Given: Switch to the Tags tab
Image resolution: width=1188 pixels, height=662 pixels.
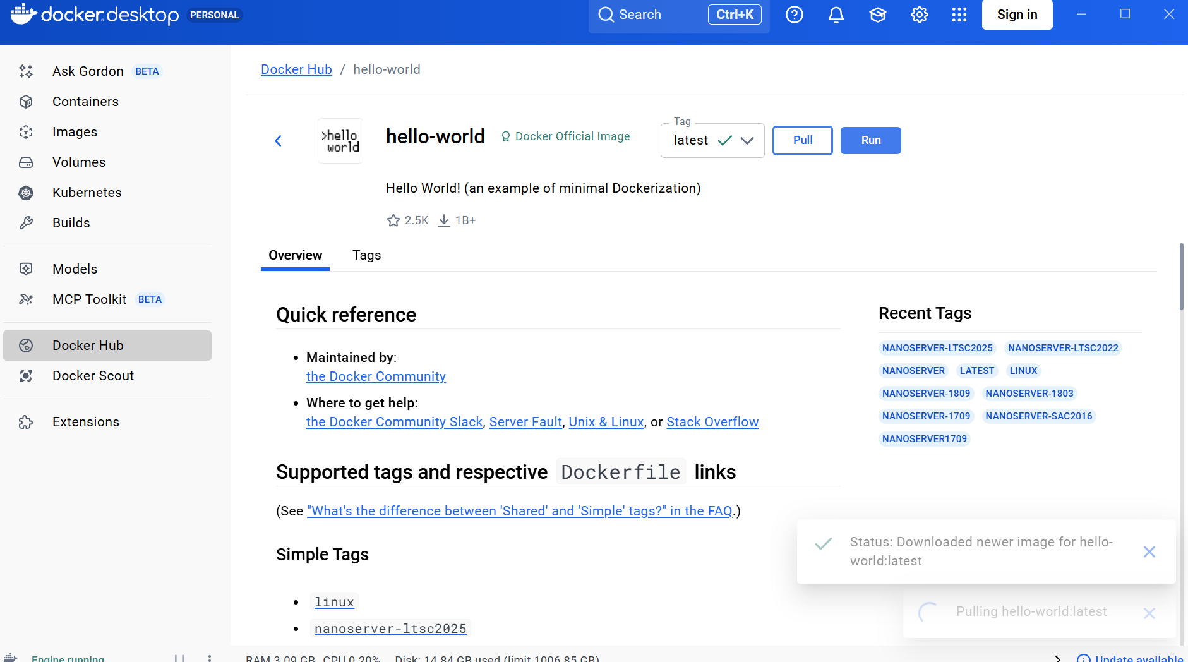Looking at the screenshot, I should pos(366,255).
